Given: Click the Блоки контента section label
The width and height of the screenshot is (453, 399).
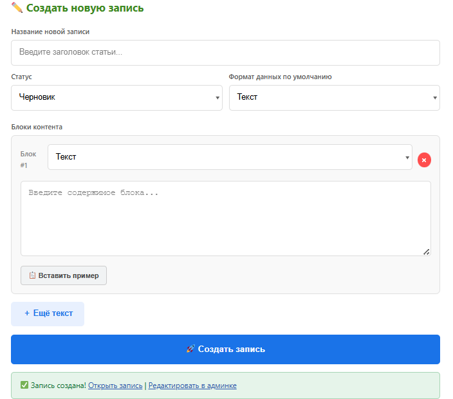Looking at the screenshot, I should coord(37,127).
